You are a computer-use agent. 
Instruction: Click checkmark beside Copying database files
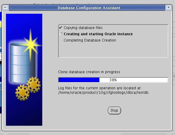click(61, 27)
